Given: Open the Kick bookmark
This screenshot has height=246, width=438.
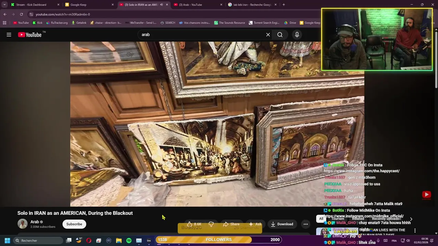Looking at the screenshot, I should (37, 23).
